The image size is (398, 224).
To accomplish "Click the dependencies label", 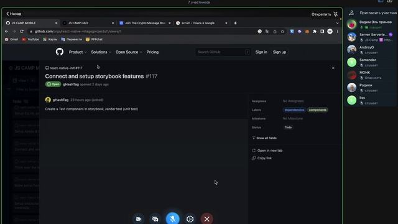I will point(294,110).
